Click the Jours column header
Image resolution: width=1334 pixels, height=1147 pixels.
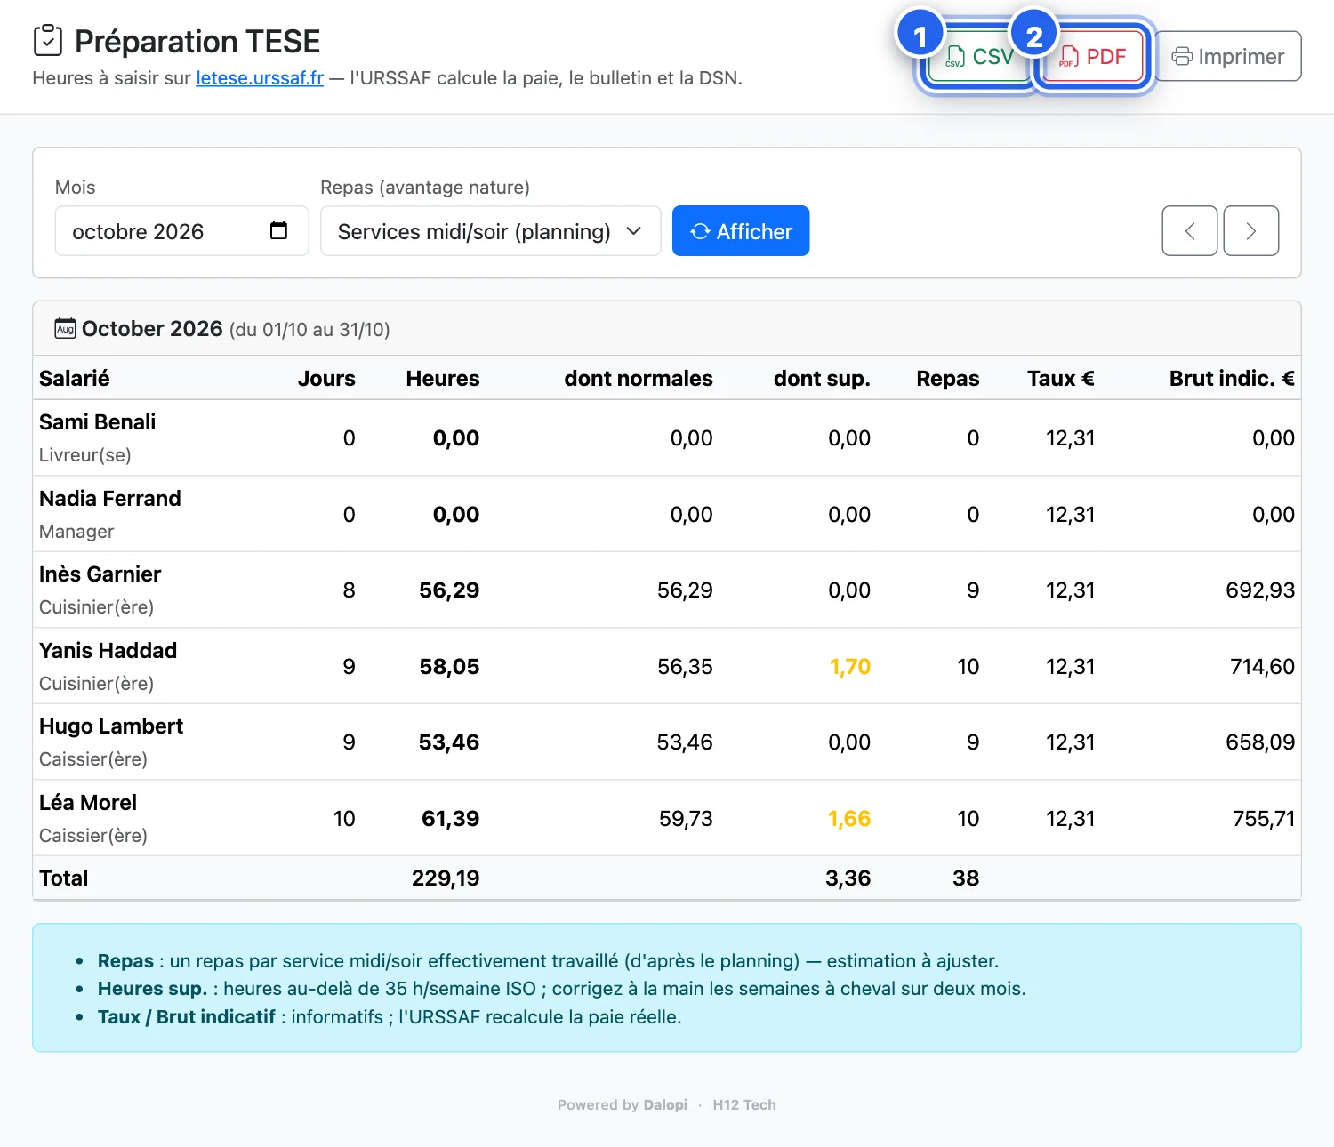326,379
